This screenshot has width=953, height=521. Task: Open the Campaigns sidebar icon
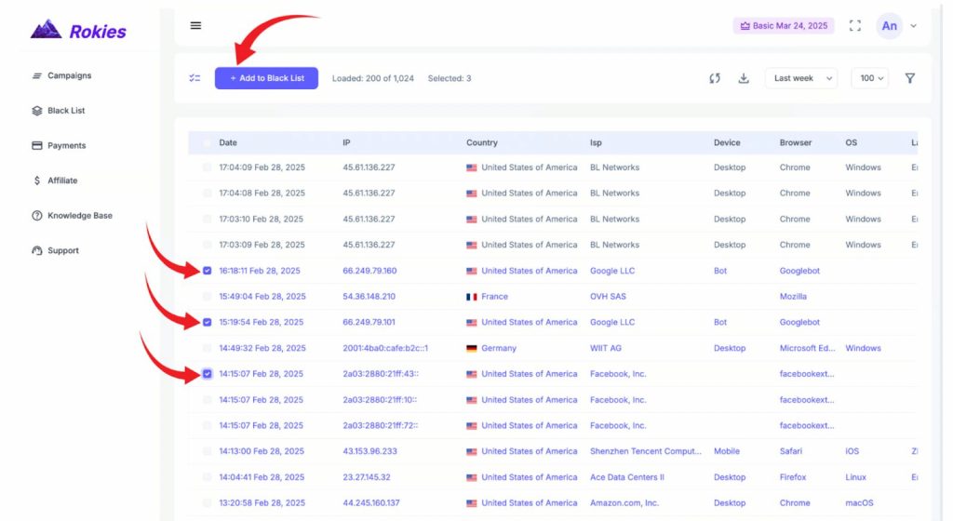point(37,76)
